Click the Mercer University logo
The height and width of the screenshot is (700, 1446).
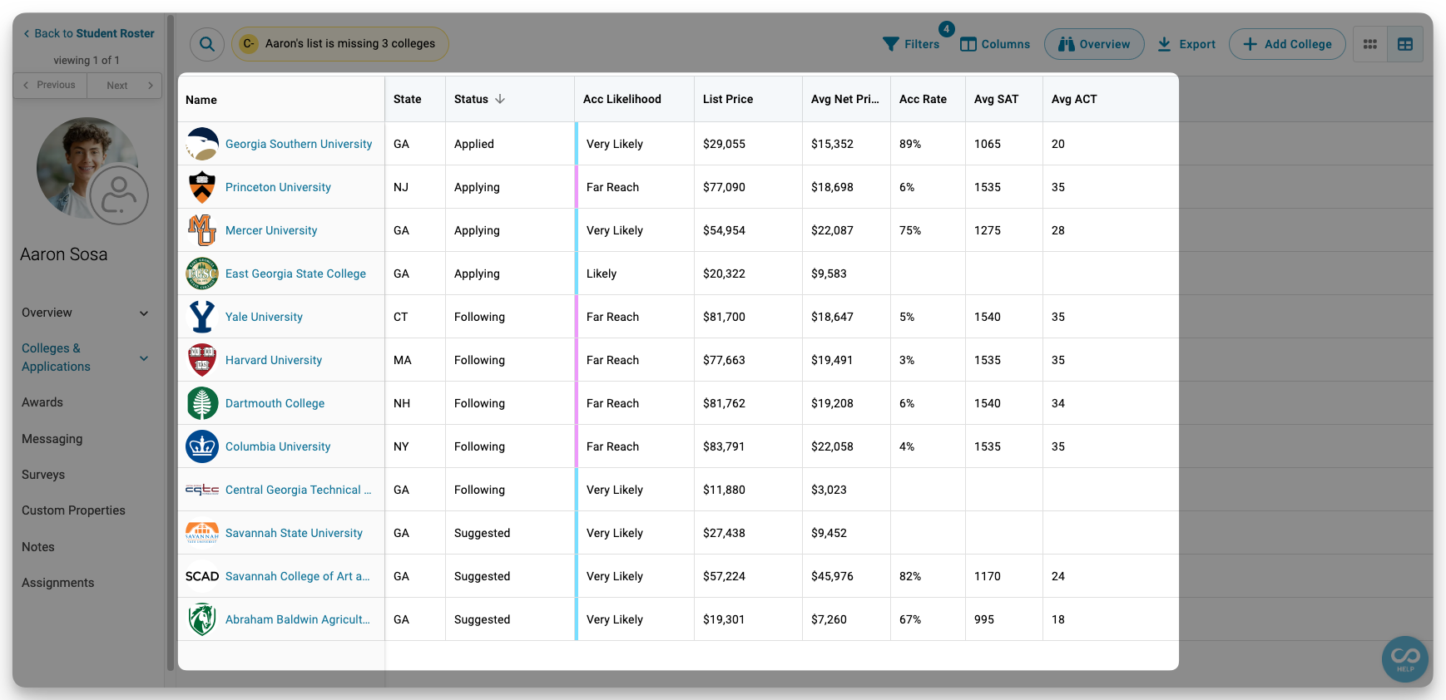[x=202, y=230]
